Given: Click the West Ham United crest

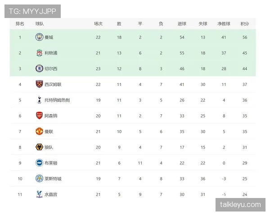Looking at the screenshot, I should point(39,84).
